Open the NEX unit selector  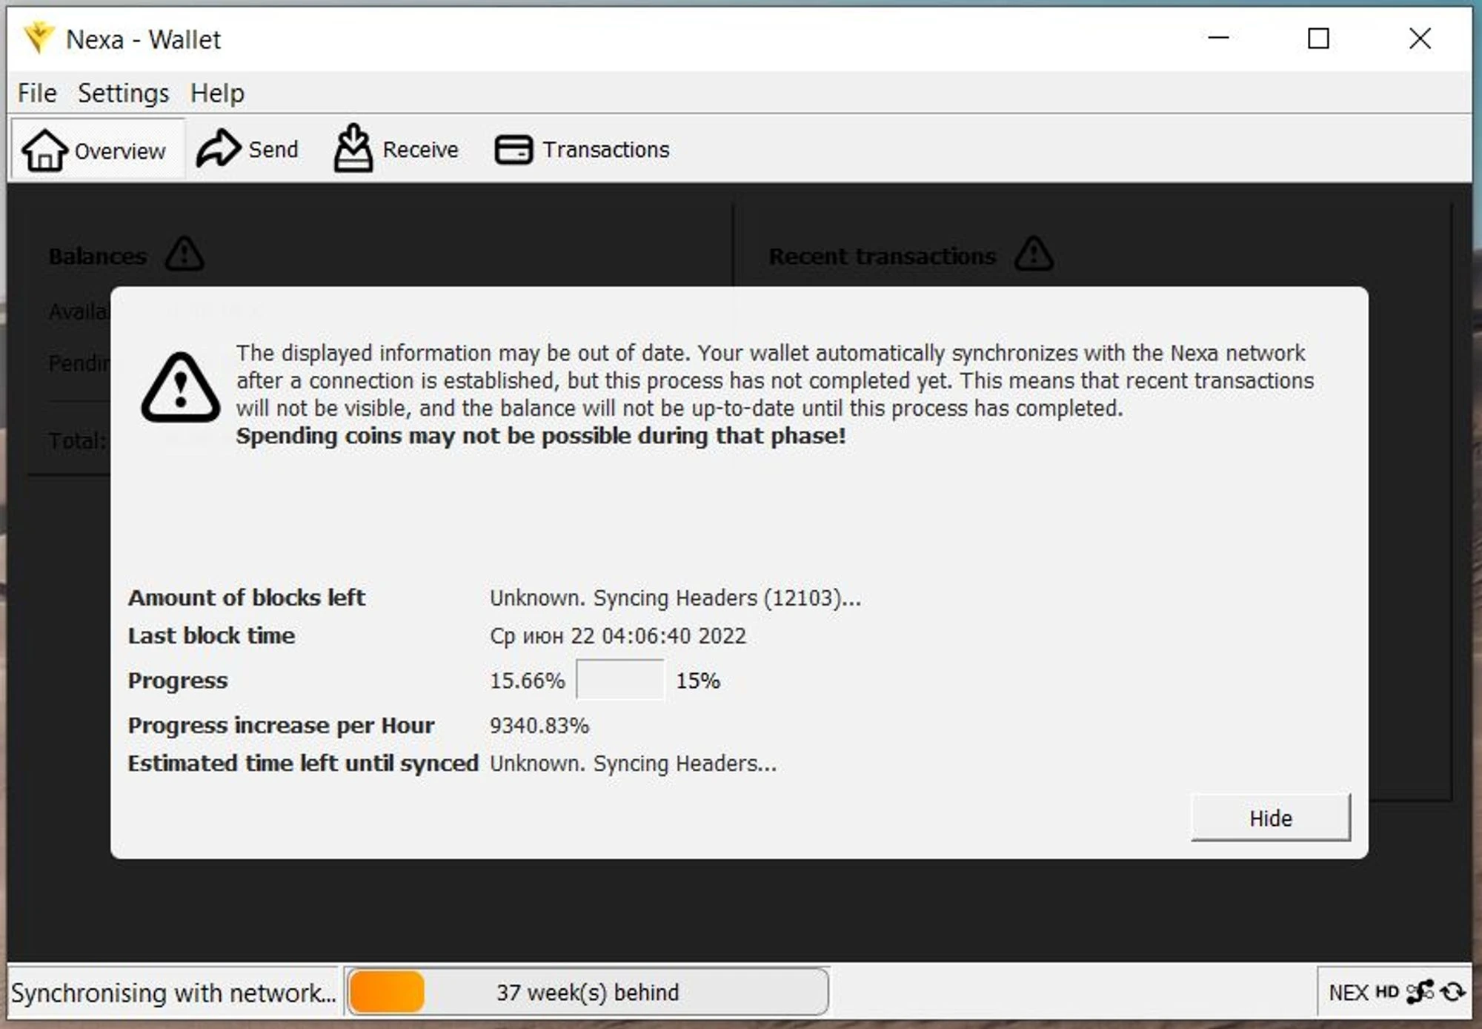tap(1348, 992)
